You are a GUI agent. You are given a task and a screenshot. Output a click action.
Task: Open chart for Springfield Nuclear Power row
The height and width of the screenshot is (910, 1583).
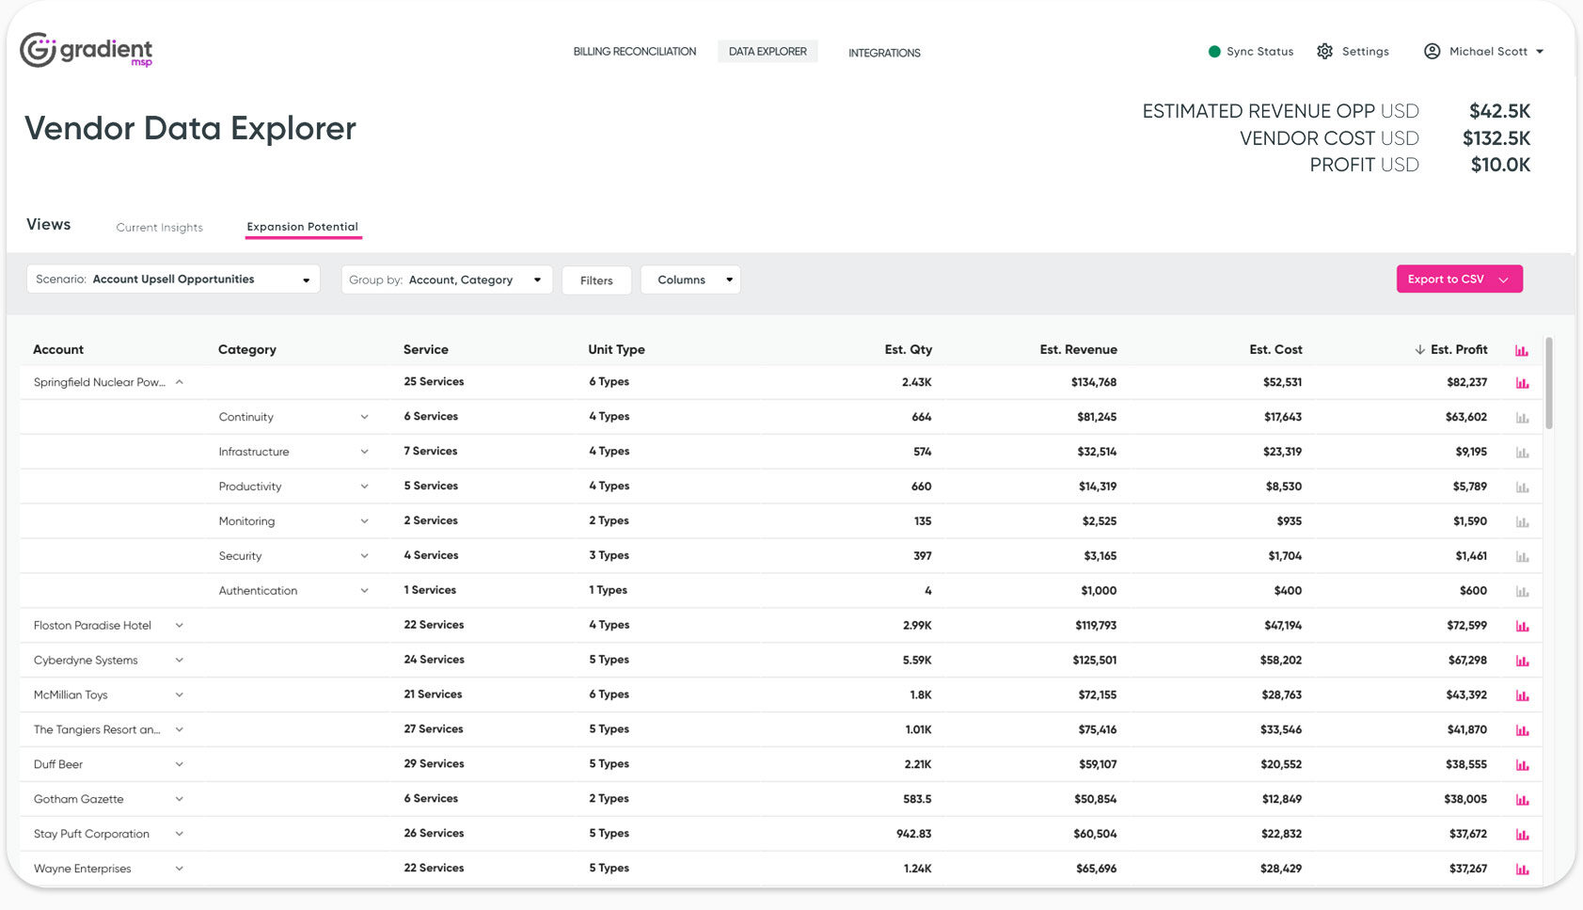coord(1521,383)
